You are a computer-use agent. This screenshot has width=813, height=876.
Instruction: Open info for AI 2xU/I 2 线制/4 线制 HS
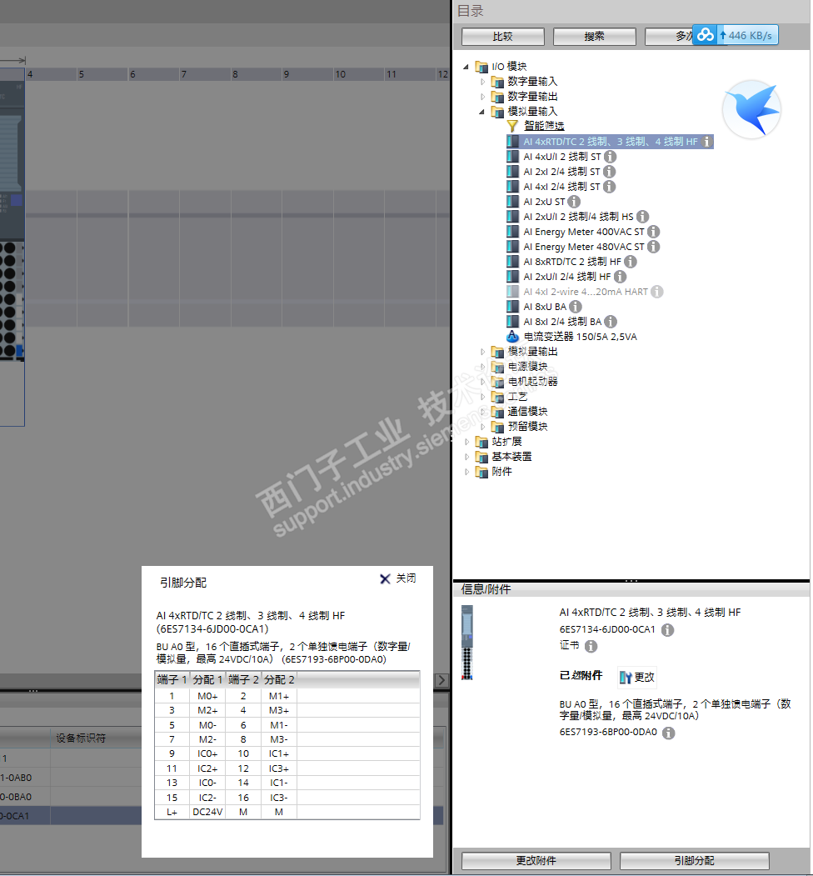click(x=643, y=217)
